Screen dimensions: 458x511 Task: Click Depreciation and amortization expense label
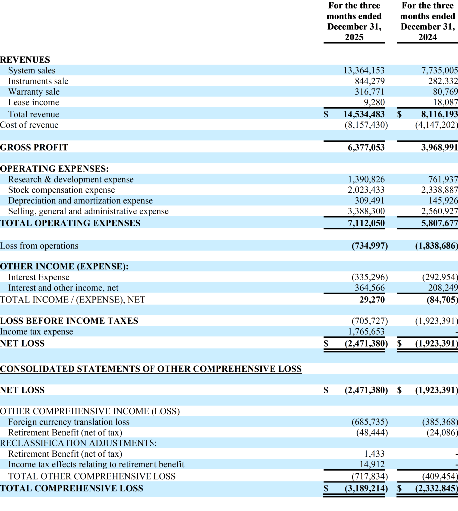tap(80, 201)
